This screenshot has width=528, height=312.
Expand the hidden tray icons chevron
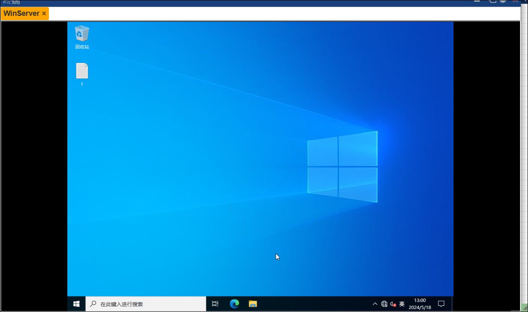coord(375,304)
